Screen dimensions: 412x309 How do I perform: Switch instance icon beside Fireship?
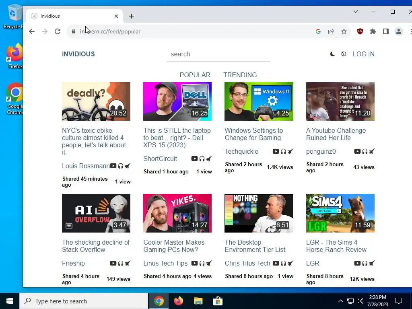click(128, 263)
